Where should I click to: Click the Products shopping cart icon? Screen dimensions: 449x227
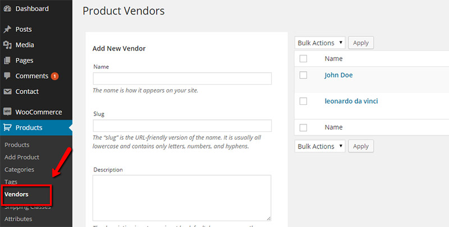click(x=7, y=128)
